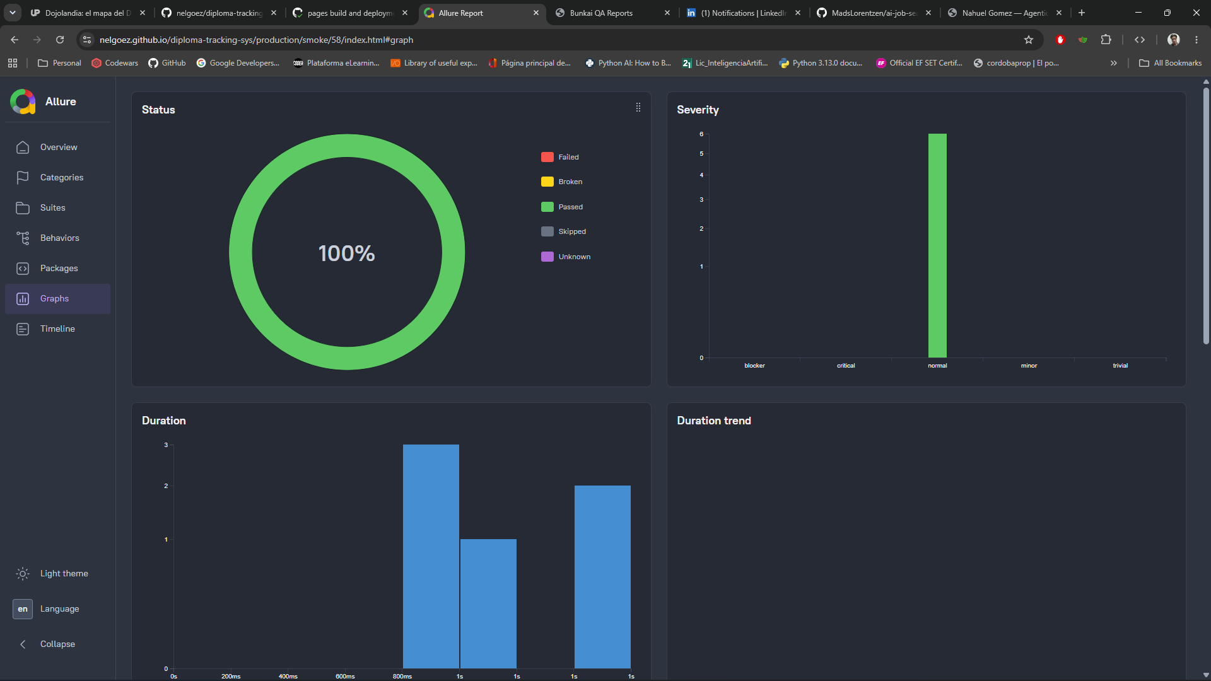Click the green extension icon

tap(1083, 40)
